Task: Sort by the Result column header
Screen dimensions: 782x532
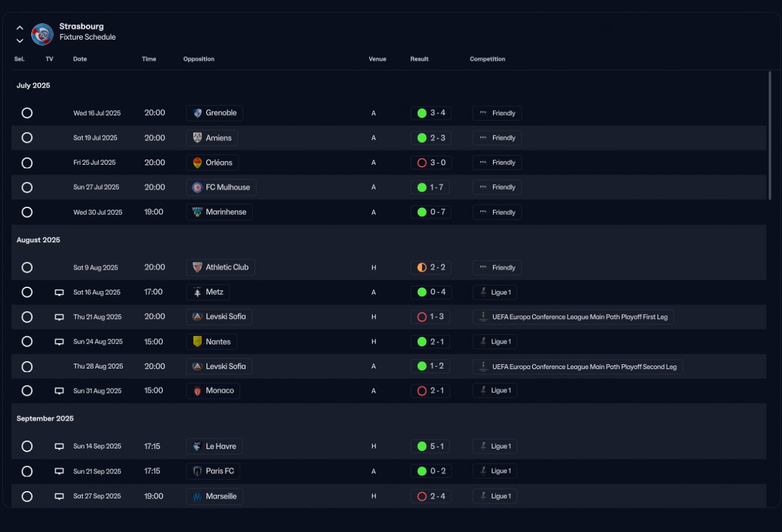Action: pyautogui.click(x=419, y=59)
